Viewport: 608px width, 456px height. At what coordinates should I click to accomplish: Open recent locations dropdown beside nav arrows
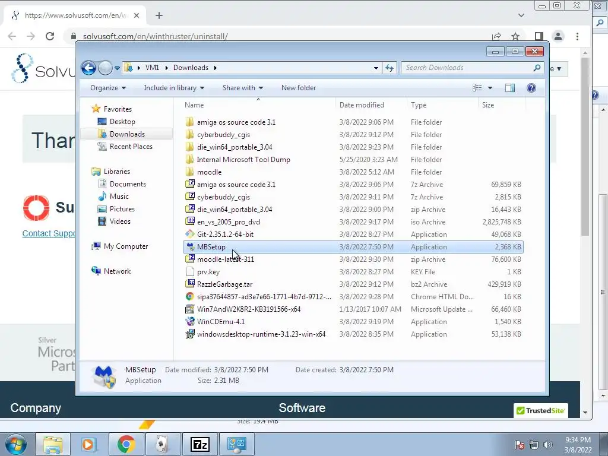pyautogui.click(x=117, y=68)
